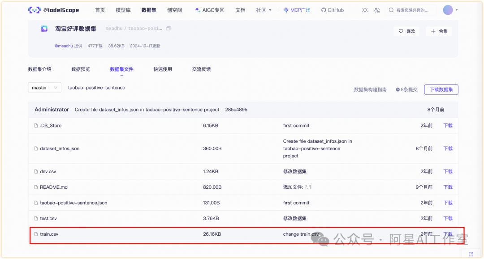
Task: View the 8条提交 commit history
Action: tap(406, 89)
